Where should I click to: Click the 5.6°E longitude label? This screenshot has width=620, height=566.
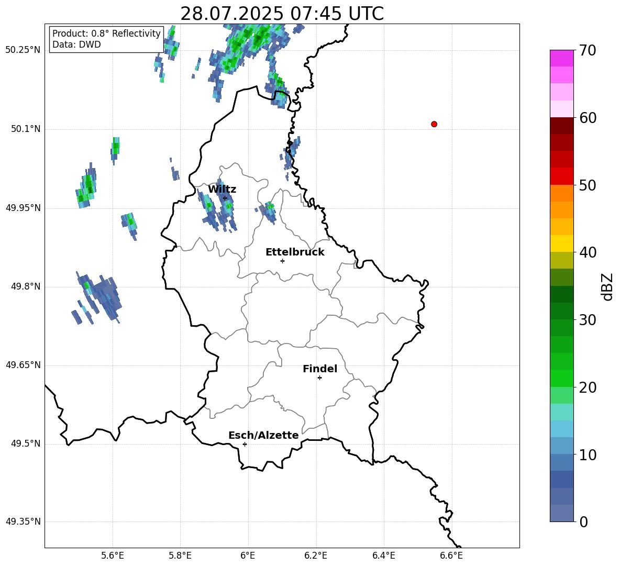click(112, 556)
